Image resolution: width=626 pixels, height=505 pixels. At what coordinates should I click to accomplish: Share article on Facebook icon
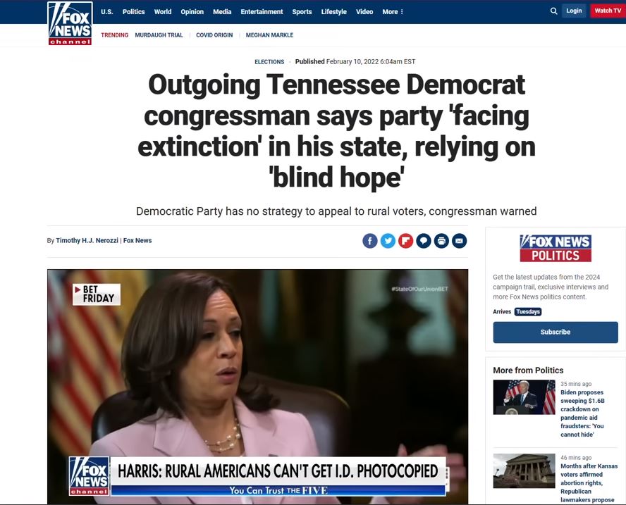point(369,241)
